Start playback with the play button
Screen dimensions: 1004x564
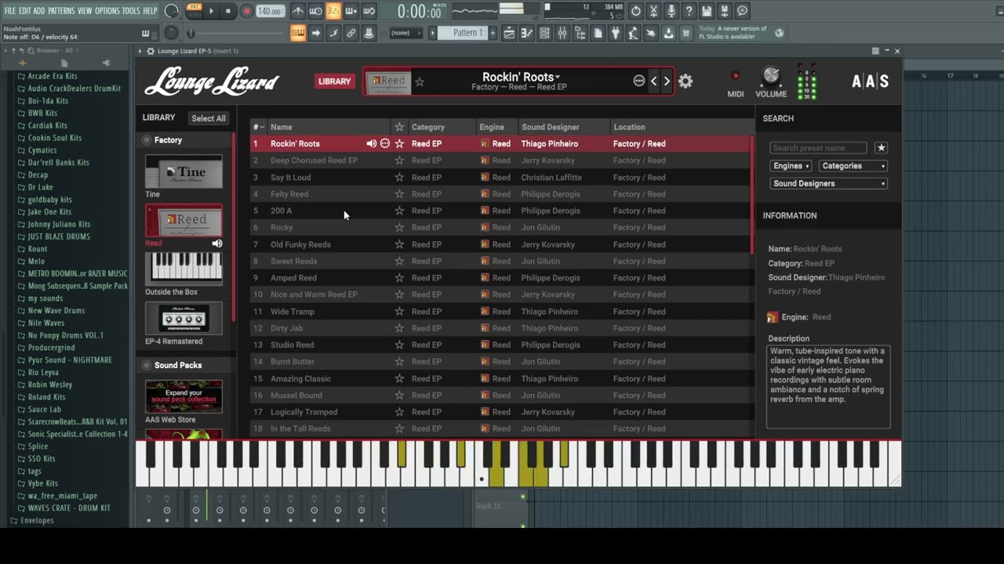[211, 11]
